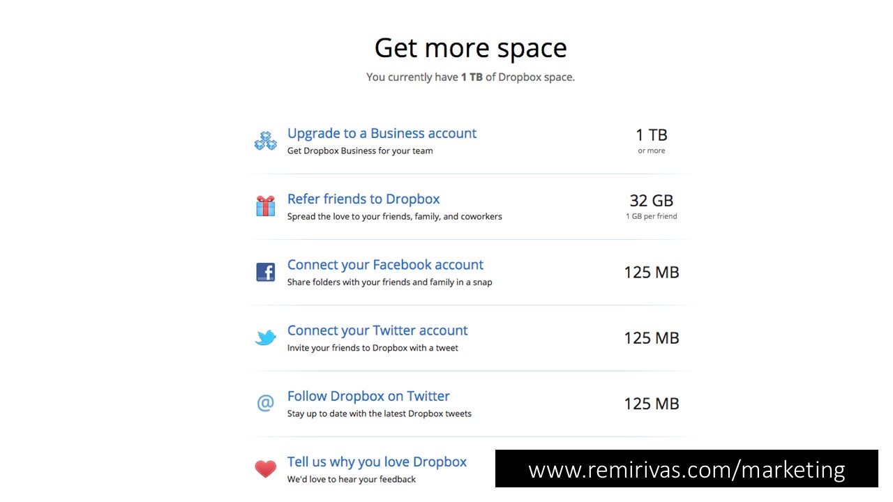Screen dimensions: 893x502
Task: Click the 125 MB Facebook reward amount
Action: (652, 272)
